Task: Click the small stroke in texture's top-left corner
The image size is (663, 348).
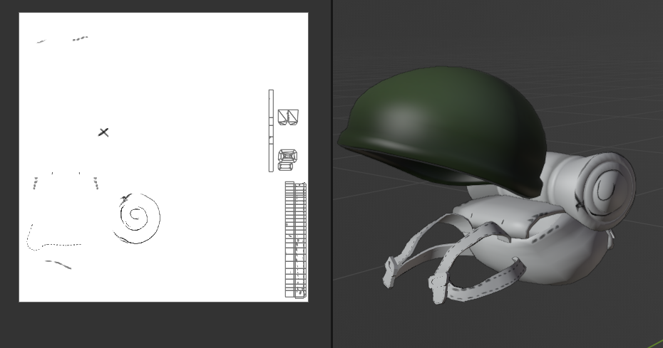Action: tap(41, 42)
